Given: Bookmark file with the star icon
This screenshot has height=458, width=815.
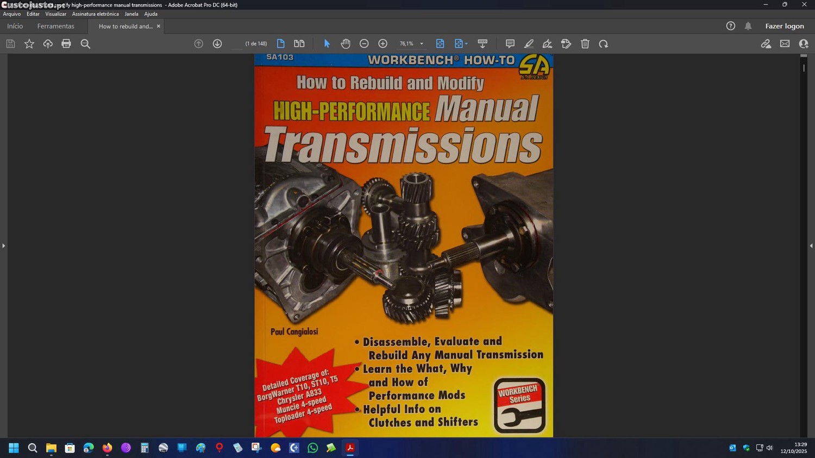Looking at the screenshot, I should (29, 44).
